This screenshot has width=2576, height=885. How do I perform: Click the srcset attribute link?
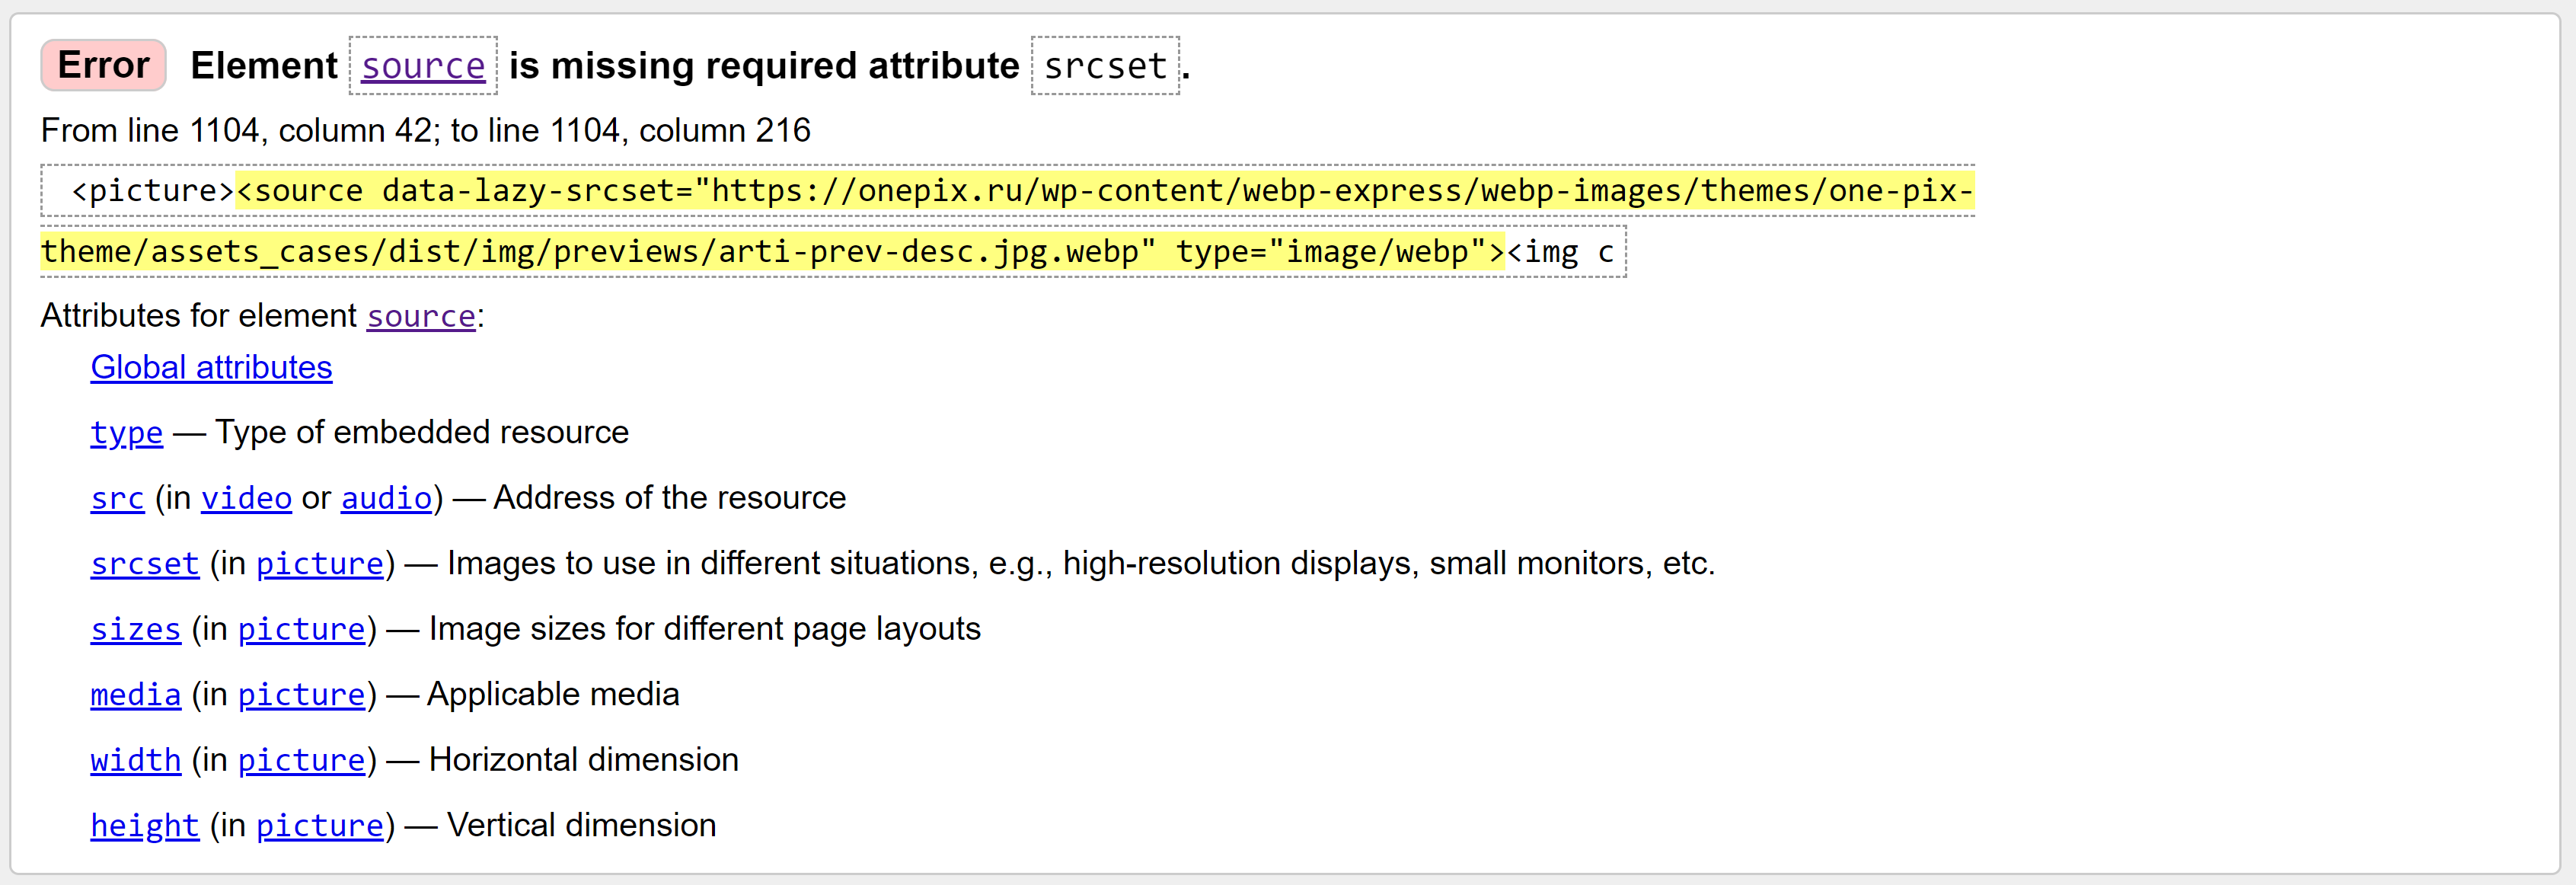144,564
